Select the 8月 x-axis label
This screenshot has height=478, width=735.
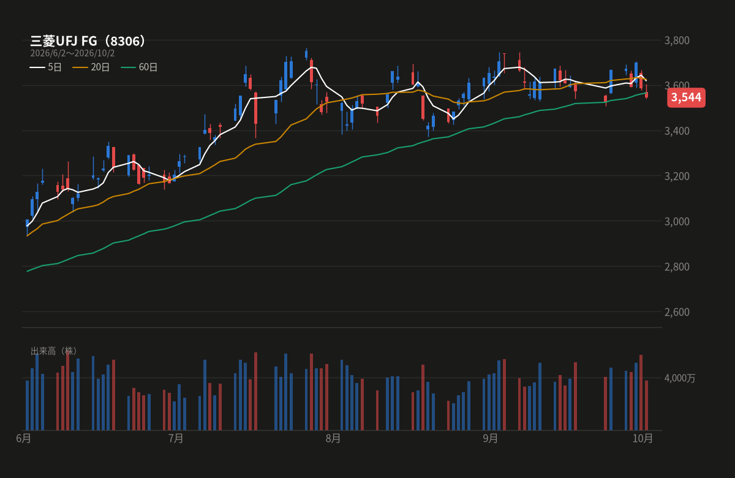tap(333, 438)
